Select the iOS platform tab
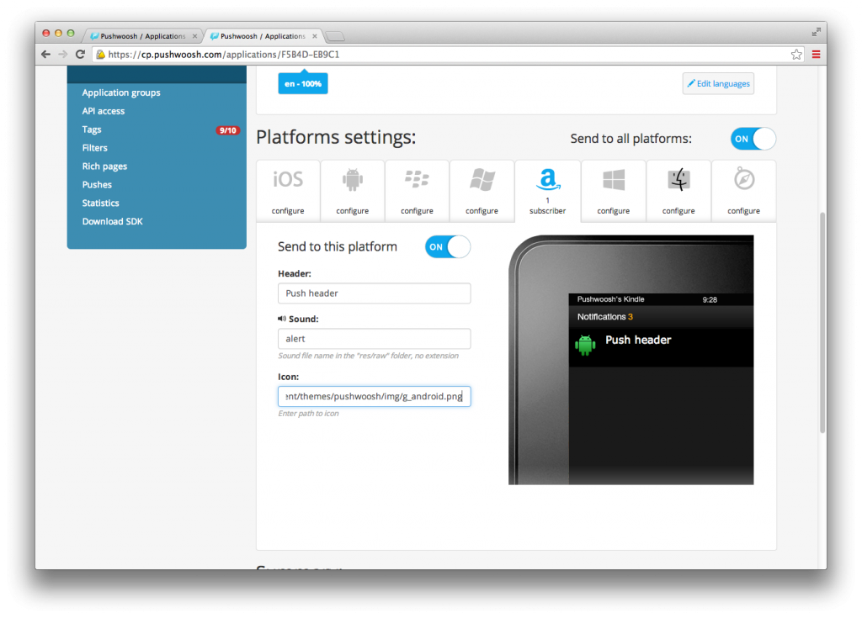Image resolution: width=862 pixels, height=618 pixels. point(288,191)
